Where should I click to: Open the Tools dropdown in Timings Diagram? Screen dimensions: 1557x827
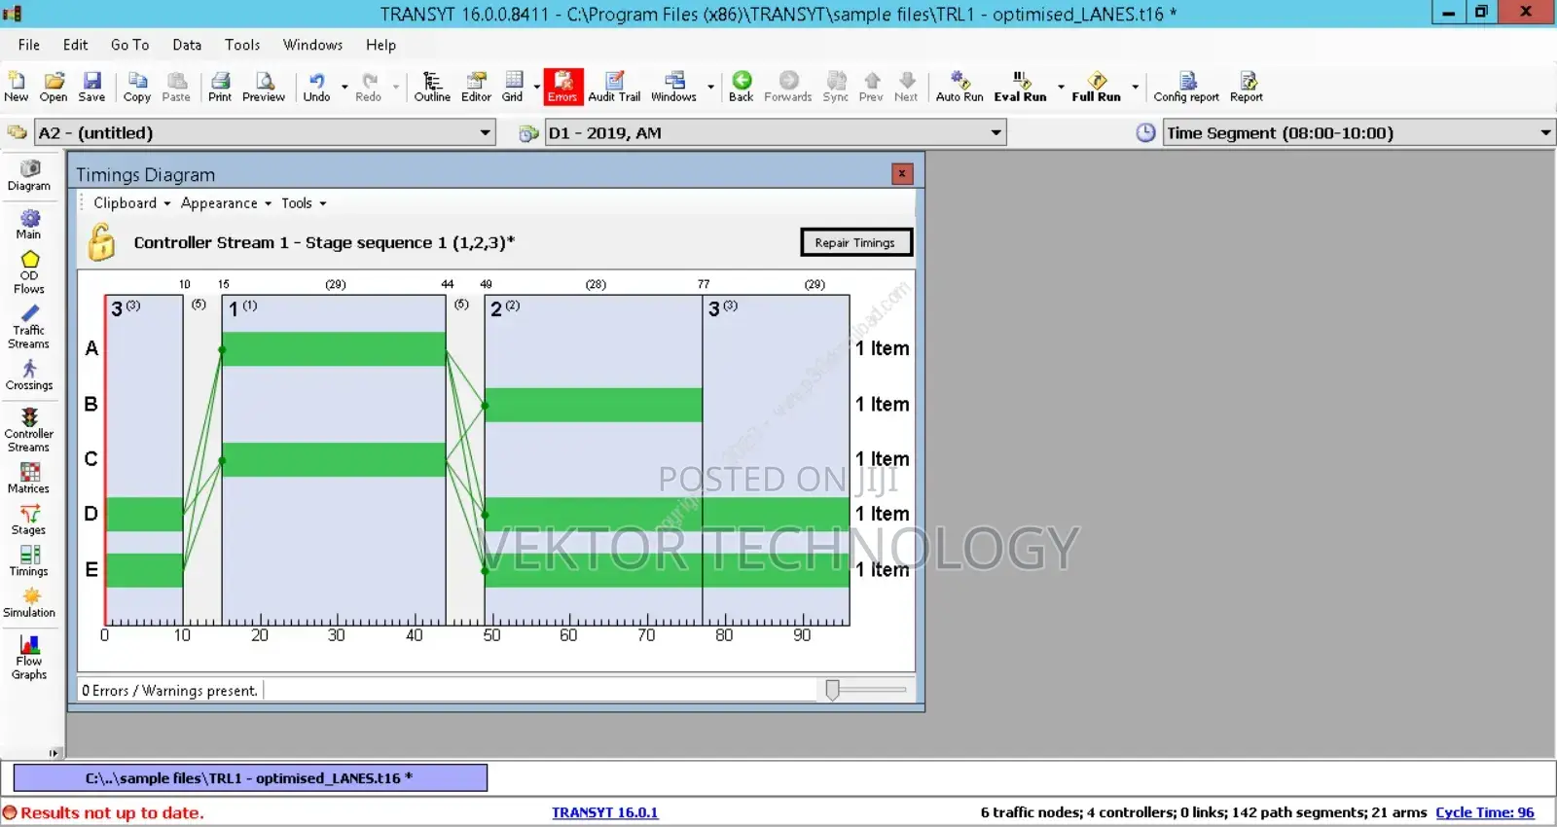pos(304,202)
